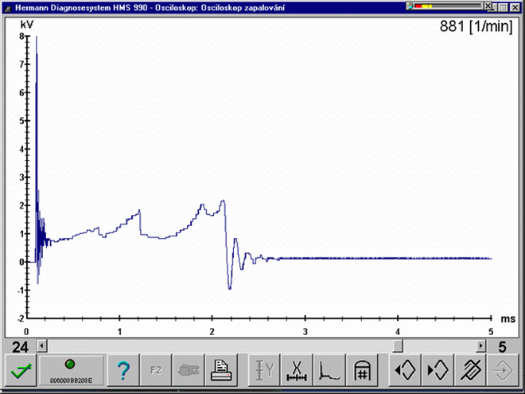Click the crossed-out diamond reset icon
Viewport: 525px width, 394px height.
point(470,370)
